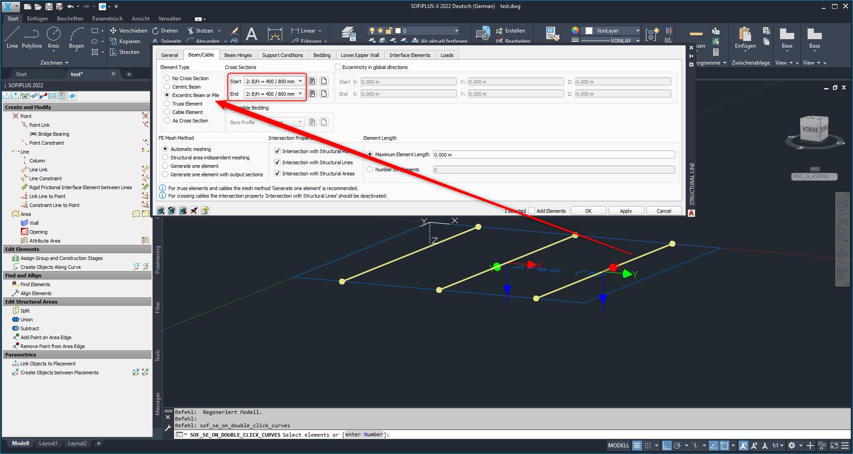Viewport: 853px width, 454px height.
Task: Click the Strecken stretch tool
Action: (125, 52)
